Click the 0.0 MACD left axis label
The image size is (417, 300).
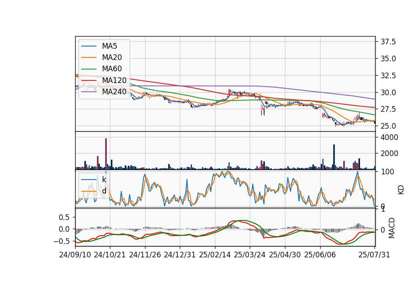(64, 229)
